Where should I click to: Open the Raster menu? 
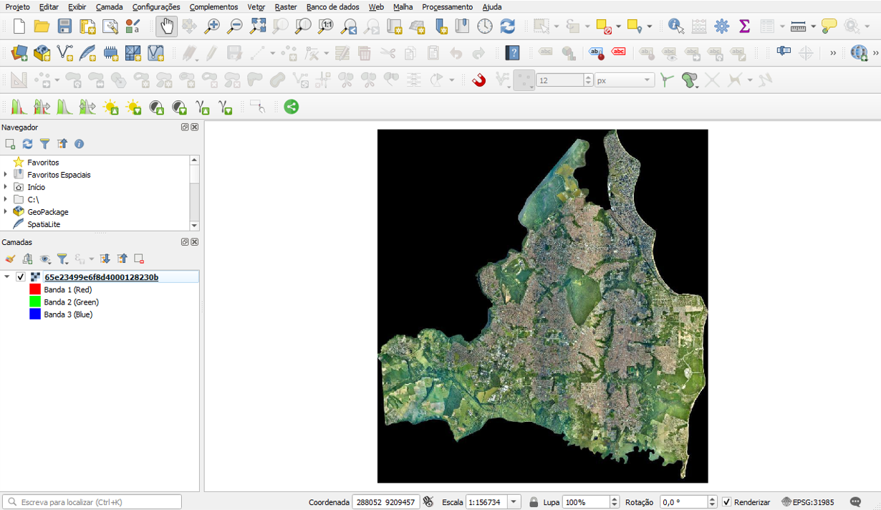point(286,7)
